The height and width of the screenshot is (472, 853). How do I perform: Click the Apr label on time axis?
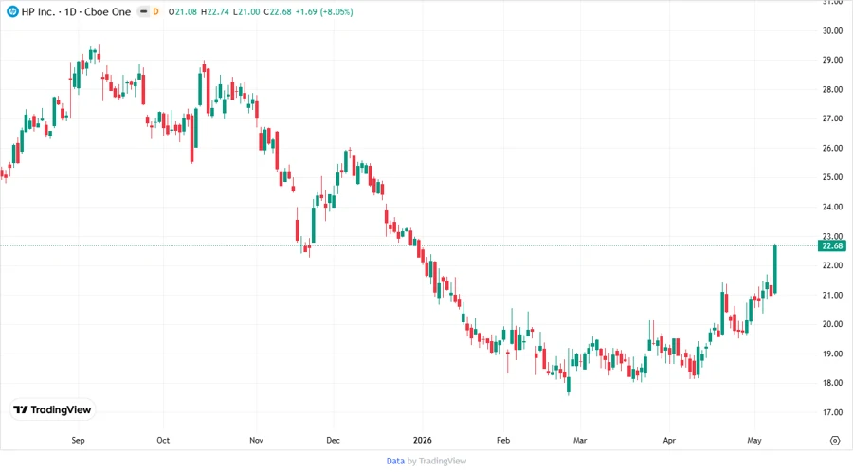(x=669, y=440)
